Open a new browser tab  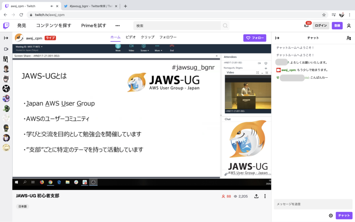click(125, 6)
